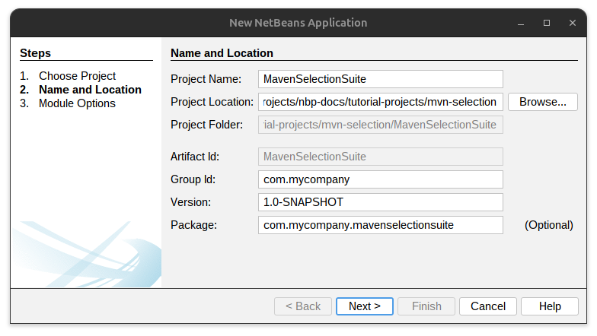
Task: Click the disabled Artifact Id field
Action: pyautogui.click(x=381, y=157)
